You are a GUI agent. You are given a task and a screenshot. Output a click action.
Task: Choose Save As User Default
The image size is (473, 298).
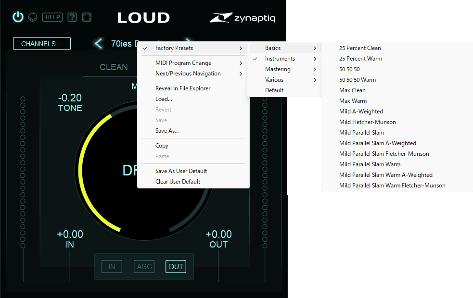click(x=193, y=171)
